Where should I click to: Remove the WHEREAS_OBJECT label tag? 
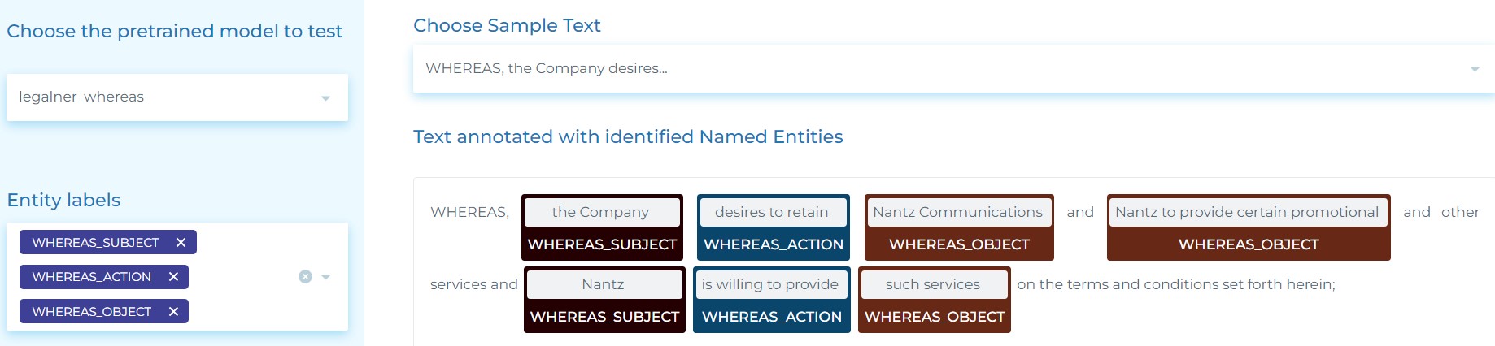click(173, 311)
